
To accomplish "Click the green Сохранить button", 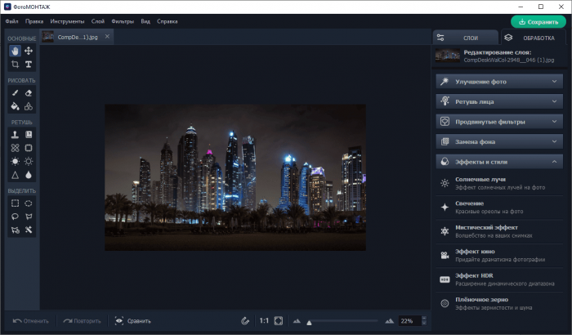I will click(538, 22).
